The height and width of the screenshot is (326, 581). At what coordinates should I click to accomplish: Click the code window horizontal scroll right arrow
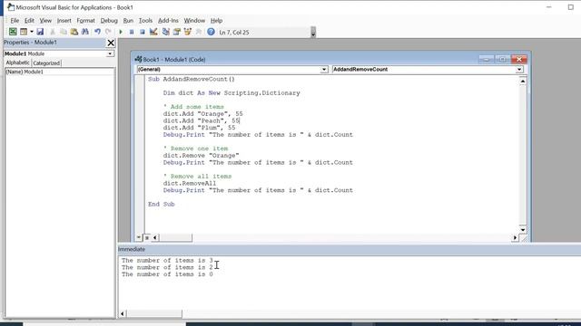coord(515,237)
